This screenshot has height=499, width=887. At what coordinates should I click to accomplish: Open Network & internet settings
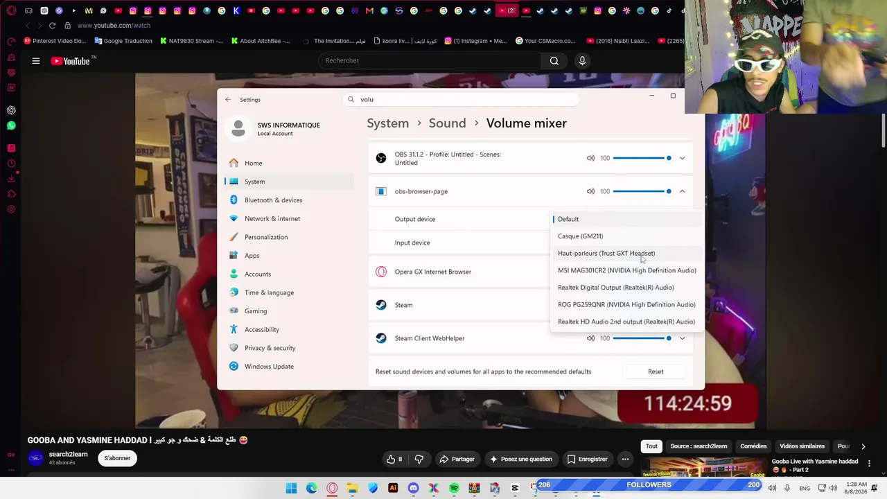coord(289,218)
